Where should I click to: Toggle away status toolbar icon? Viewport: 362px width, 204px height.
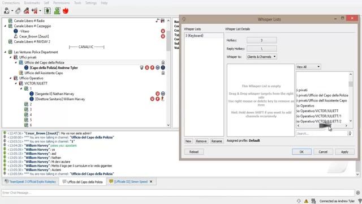pyautogui.click(x=35, y=11)
